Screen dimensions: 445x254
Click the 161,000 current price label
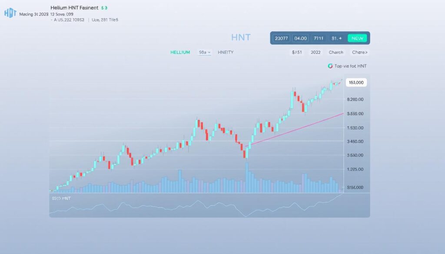tap(356, 82)
